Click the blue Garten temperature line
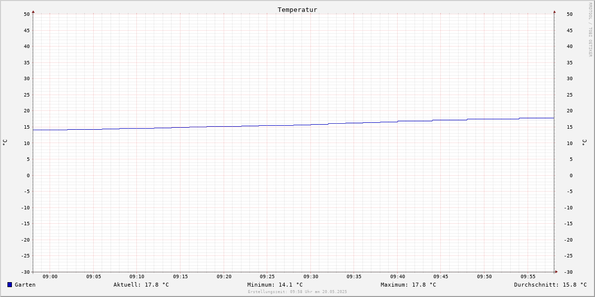 pyautogui.click(x=294, y=125)
